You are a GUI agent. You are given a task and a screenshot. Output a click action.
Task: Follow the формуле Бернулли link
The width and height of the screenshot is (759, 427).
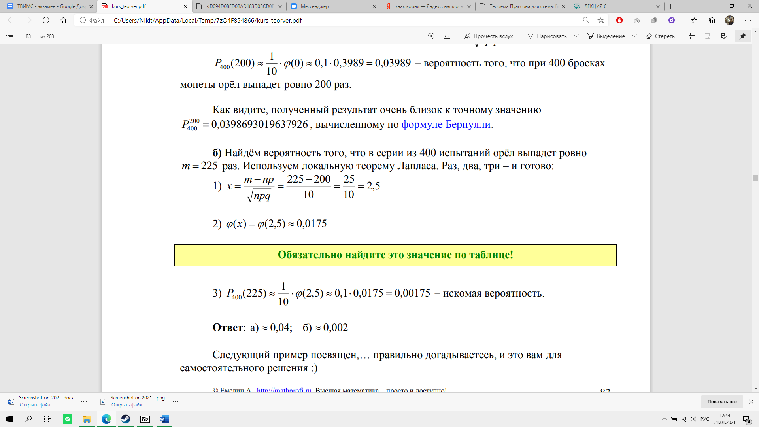pyautogui.click(x=446, y=124)
